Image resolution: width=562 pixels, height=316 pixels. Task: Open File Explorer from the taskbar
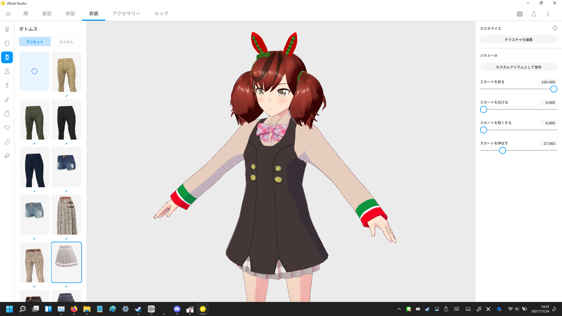87,309
